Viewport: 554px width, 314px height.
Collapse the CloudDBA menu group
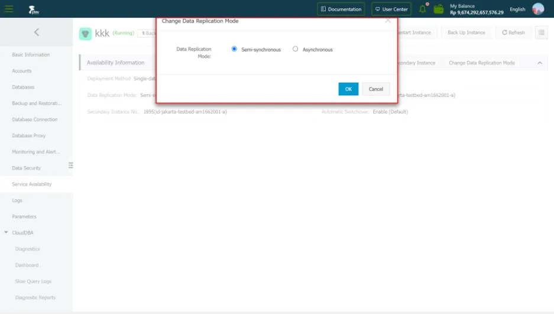click(7, 233)
